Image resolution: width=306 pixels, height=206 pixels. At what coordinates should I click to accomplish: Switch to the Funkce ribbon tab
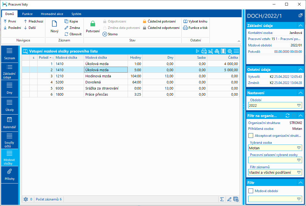point(27,14)
